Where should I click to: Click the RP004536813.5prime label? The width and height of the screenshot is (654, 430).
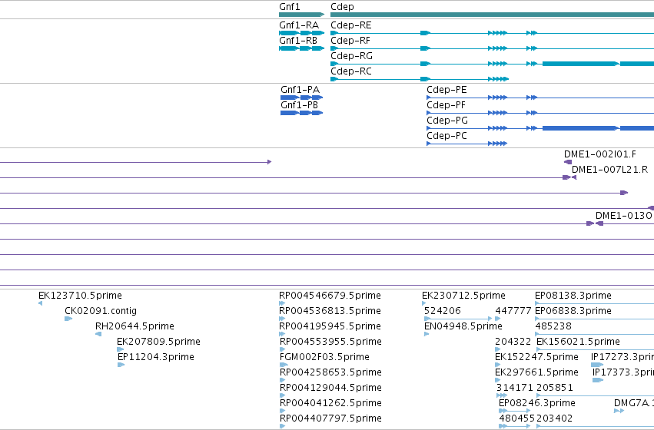pos(330,311)
